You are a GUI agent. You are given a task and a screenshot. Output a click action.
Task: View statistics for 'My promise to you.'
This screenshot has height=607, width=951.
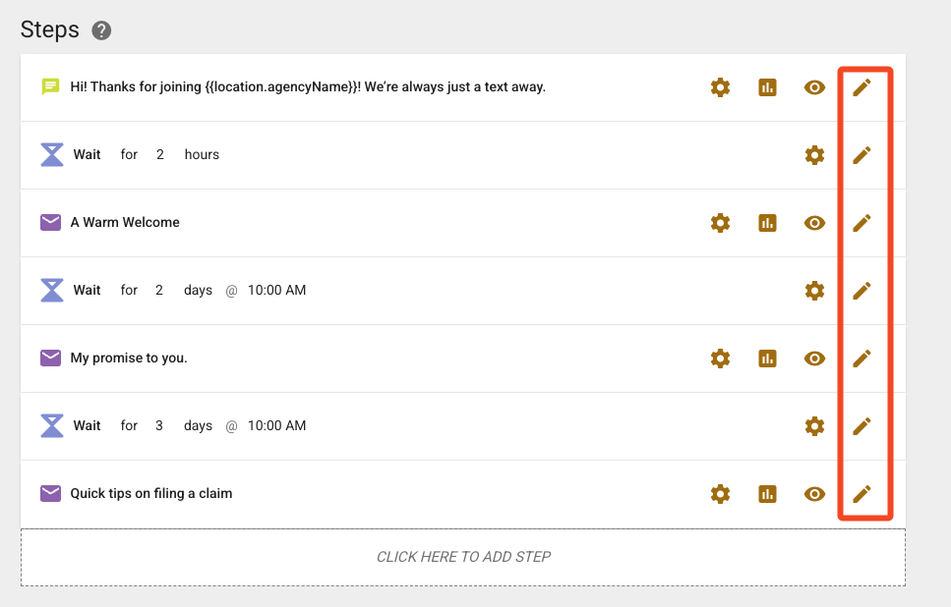[767, 359]
